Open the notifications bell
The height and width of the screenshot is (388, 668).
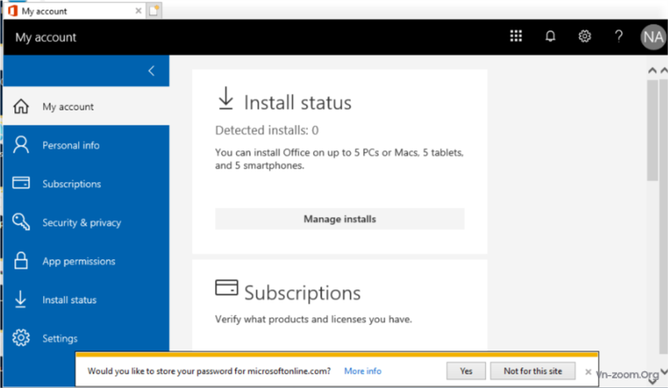tap(550, 37)
